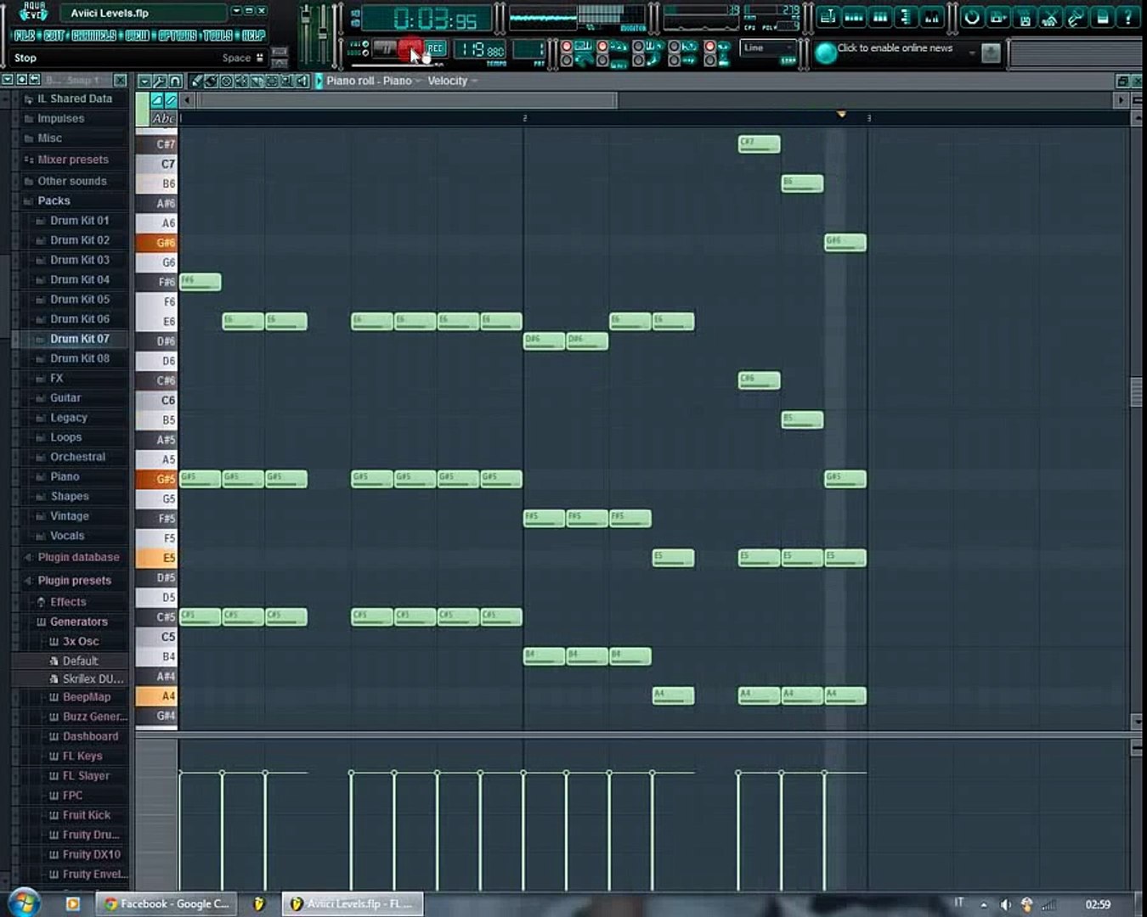This screenshot has height=917, width=1147.
Task: Select the Paint brush tool in piano roll
Action: pos(211,81)
